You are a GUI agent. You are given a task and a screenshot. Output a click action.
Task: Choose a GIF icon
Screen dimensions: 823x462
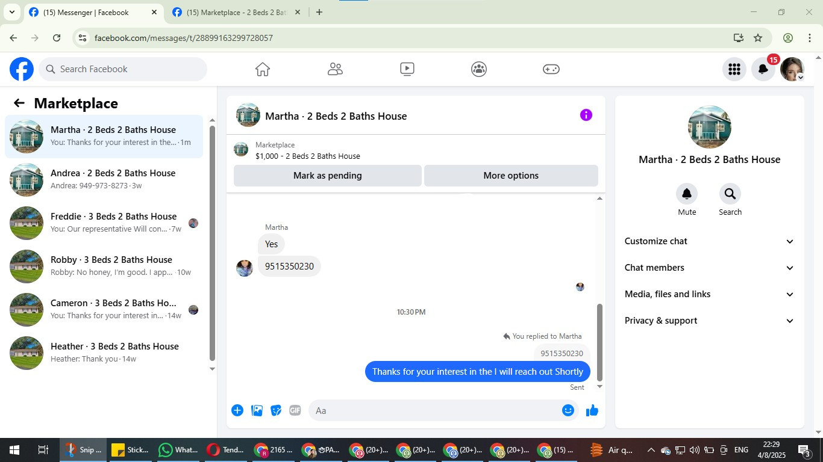[x=295, y=410]
